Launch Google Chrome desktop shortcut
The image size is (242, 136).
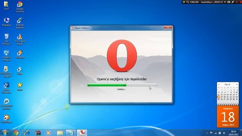click(20, 7)
